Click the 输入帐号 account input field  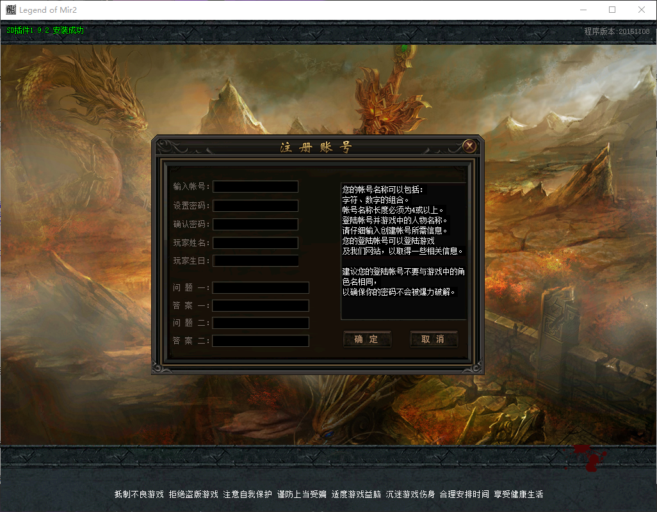[255, 187]
